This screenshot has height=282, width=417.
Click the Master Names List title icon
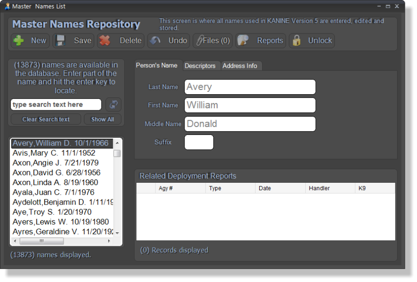point(7,6)
